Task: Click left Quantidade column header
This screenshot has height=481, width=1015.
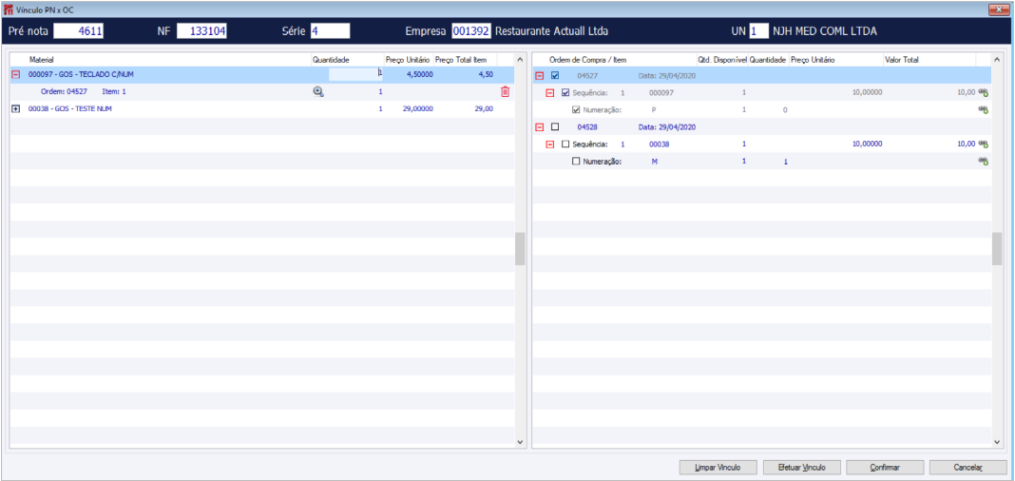Action: 346,60
